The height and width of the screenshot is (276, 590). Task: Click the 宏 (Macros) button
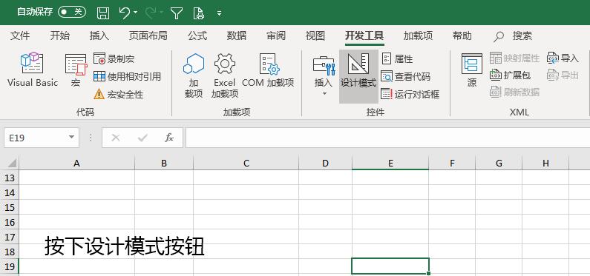tap(76, 70)
